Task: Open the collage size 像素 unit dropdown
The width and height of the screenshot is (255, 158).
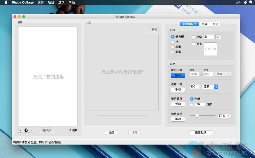Action: [x=223, y=74]
